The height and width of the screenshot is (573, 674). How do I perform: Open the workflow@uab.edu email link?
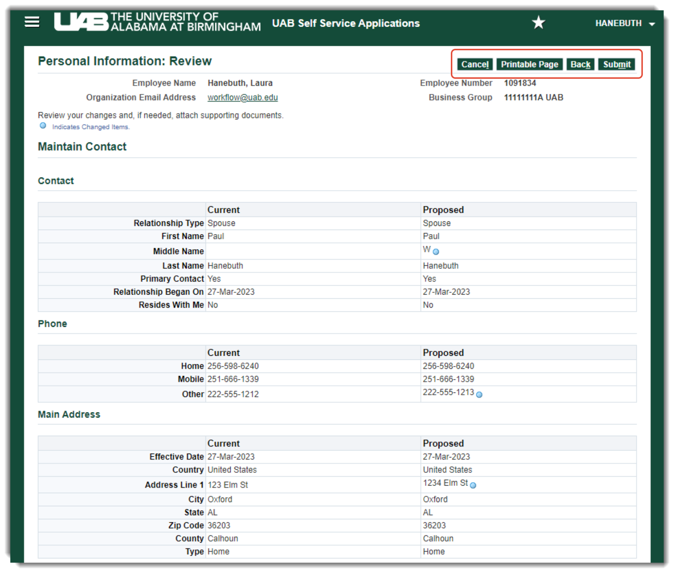[x=243, y=98]
